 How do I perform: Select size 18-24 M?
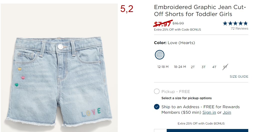click(180, 67)
